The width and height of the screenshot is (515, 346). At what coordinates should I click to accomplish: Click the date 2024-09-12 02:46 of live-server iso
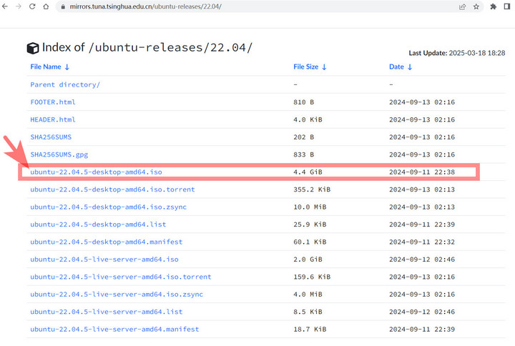422,259
